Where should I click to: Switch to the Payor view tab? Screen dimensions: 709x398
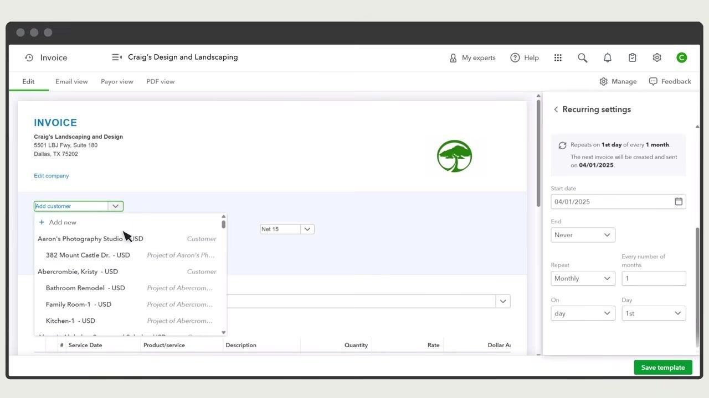coord(117,81)
